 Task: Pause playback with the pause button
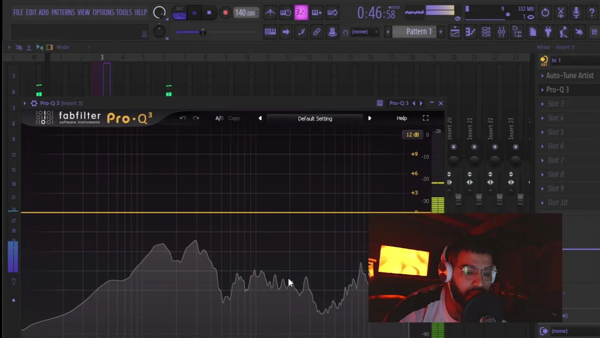[x=194, y=13]
